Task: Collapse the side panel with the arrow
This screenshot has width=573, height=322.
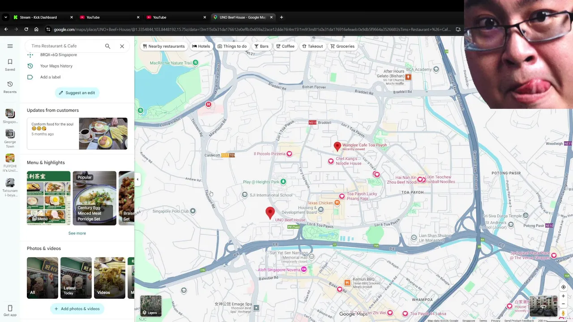Action: (x=137, y=179)
